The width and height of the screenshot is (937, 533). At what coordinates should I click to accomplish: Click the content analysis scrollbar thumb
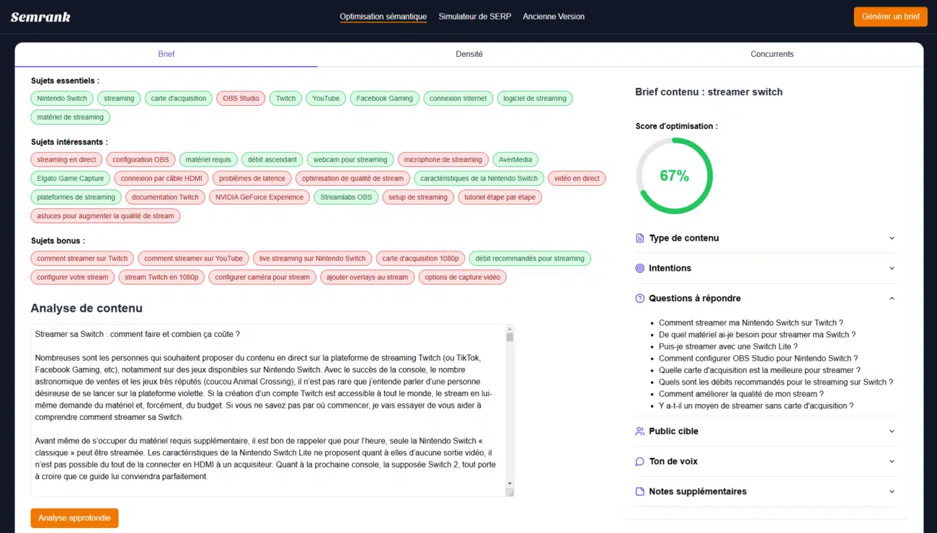[510, 337]
